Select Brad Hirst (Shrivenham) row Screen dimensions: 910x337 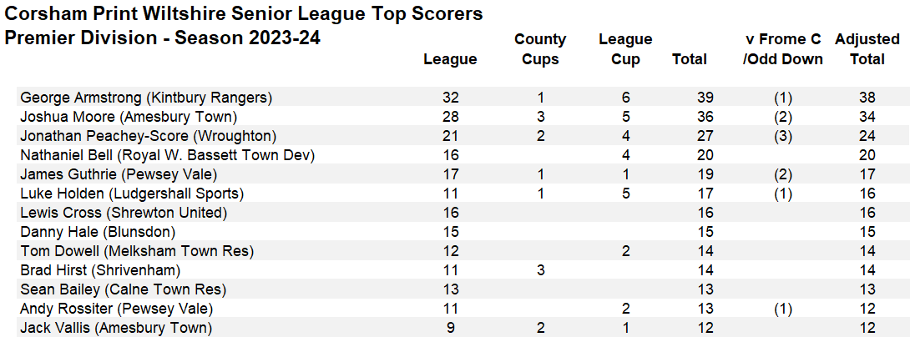click(x=99, y=270)
